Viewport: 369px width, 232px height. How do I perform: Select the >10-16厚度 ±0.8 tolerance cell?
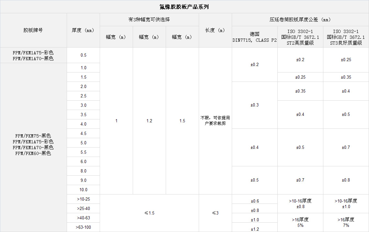(300, 204)
